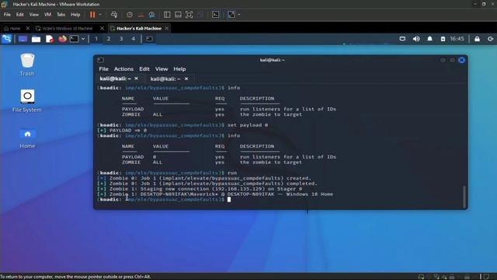Screen dimensions: 497x280
Task: Open the Trash desktop icon
Action: (27, 65)
